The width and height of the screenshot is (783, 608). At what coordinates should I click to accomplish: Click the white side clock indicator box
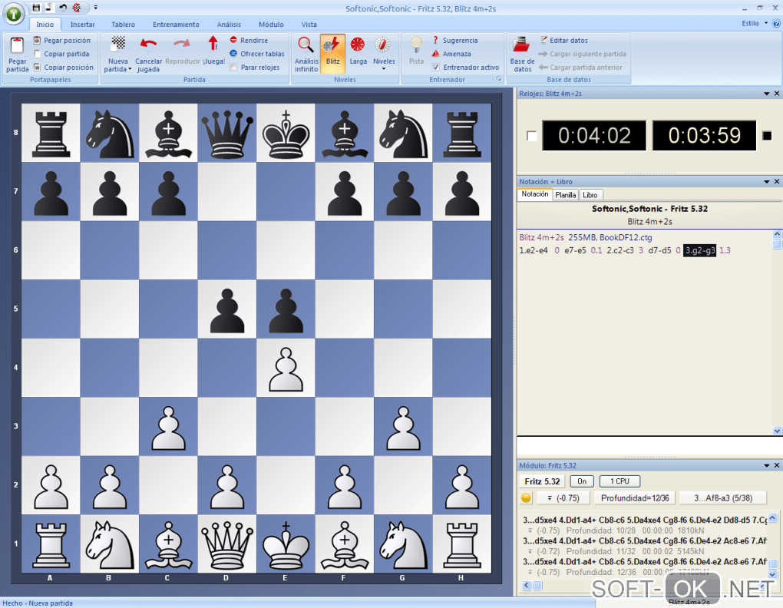532,136
